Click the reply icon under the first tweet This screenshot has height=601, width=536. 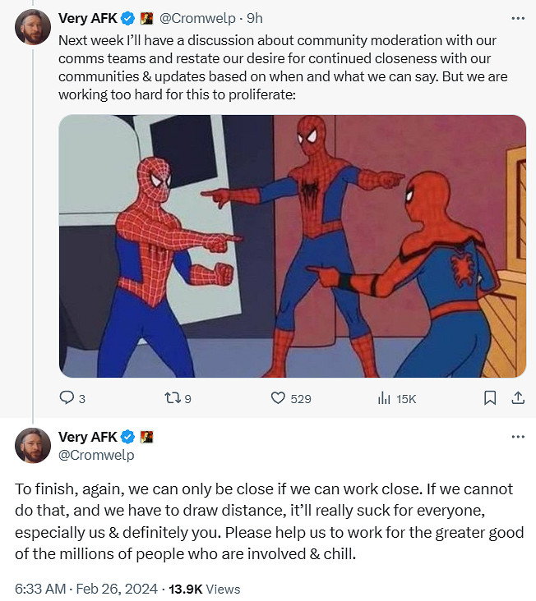[x=67, y=398]
